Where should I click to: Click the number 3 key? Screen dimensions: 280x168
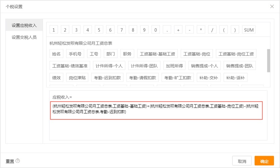click(x=76, y=30)
